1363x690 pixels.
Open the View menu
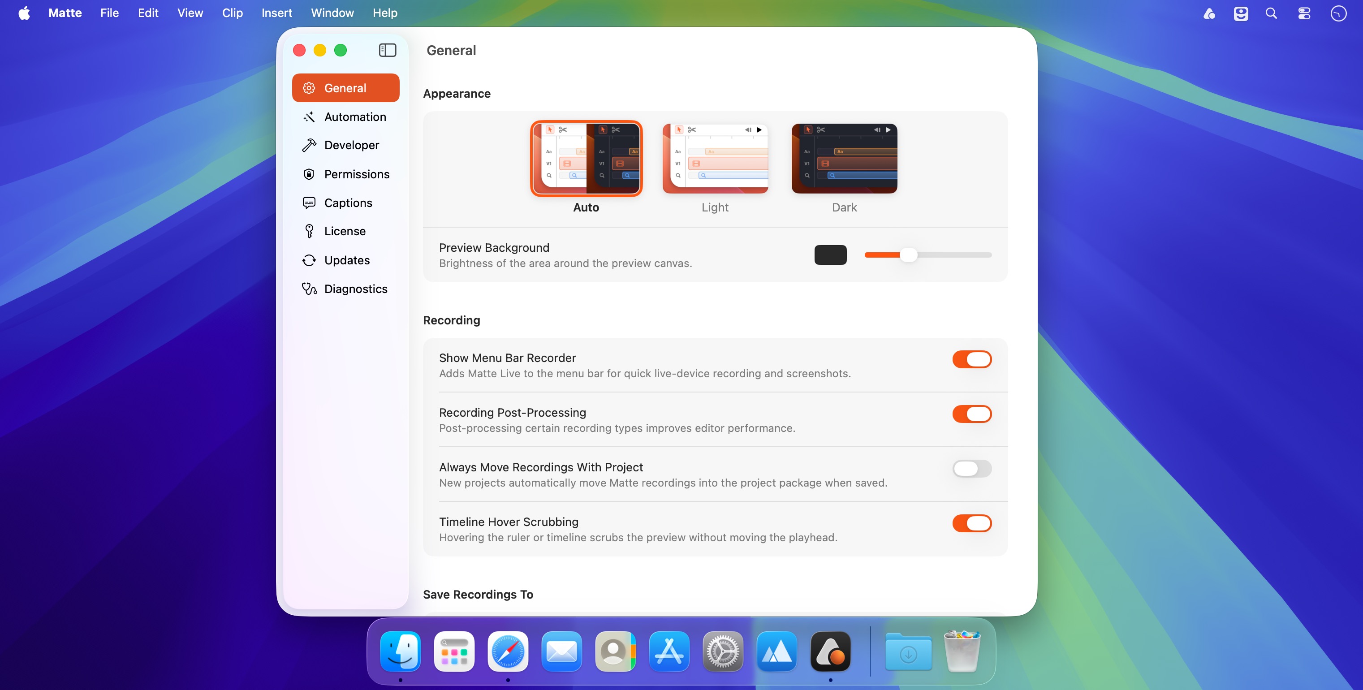190,13
